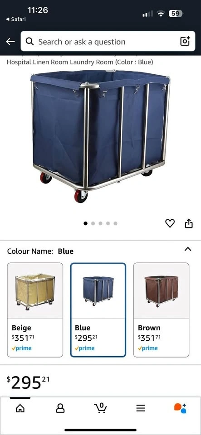Go to the Home tab

[x=20, y=408]
